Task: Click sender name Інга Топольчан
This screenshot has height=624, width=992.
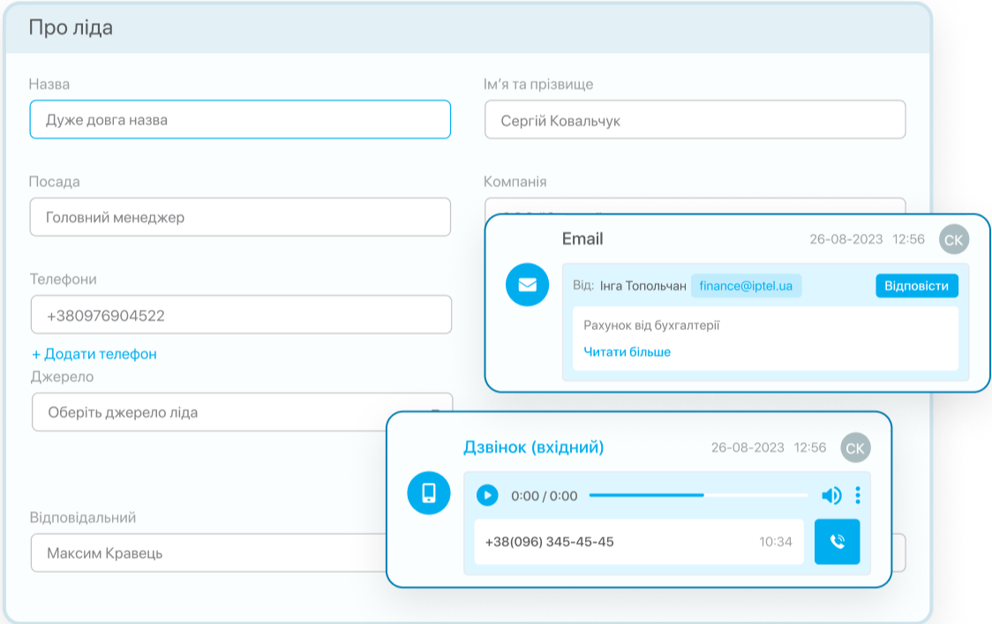Action: pos(643,286)
